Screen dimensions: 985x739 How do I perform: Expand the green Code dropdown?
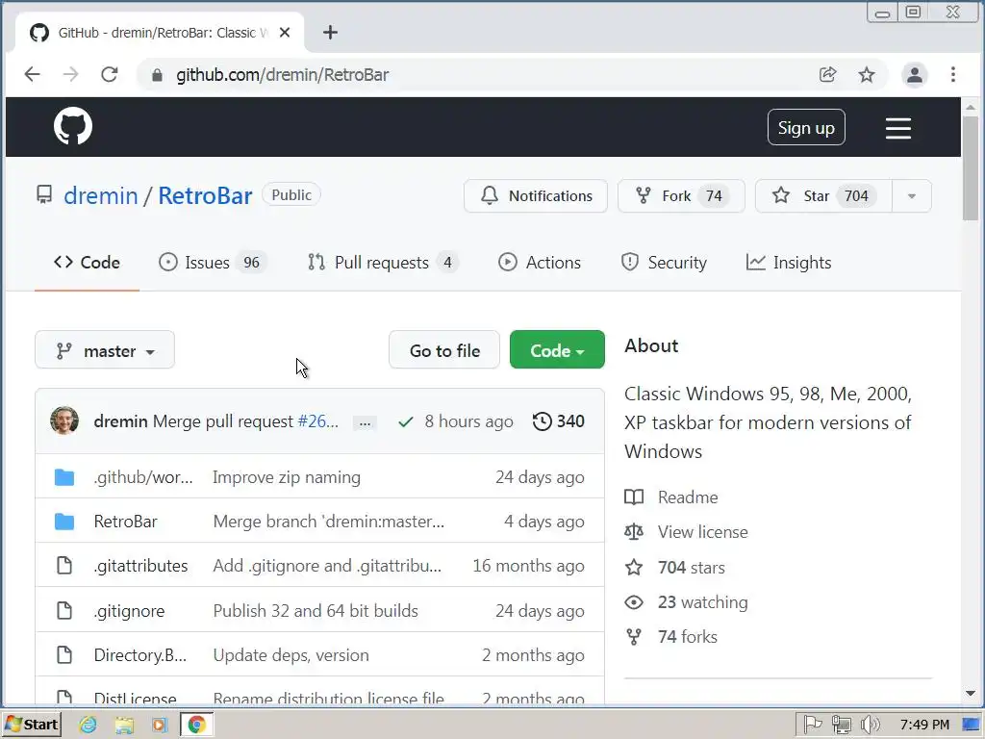coord(557,350)
